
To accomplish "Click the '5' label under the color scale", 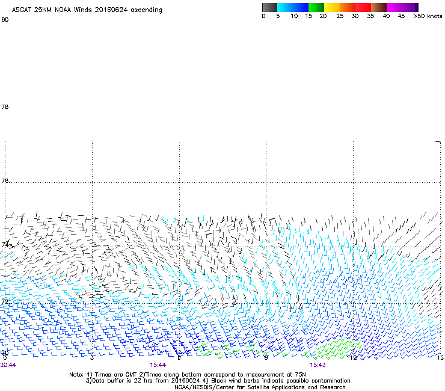I will 278,16.
